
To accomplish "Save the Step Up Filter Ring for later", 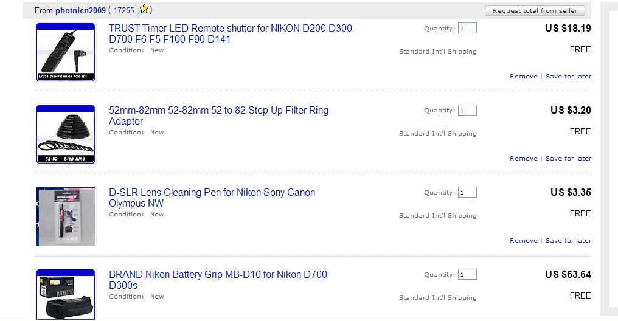I will [x=568, y=158].
